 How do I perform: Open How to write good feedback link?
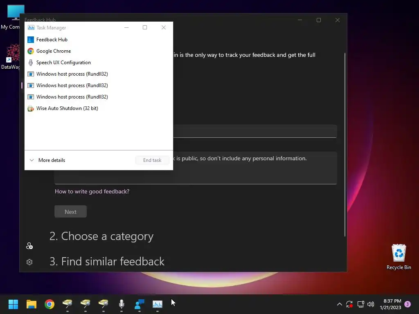coord(92,191)
